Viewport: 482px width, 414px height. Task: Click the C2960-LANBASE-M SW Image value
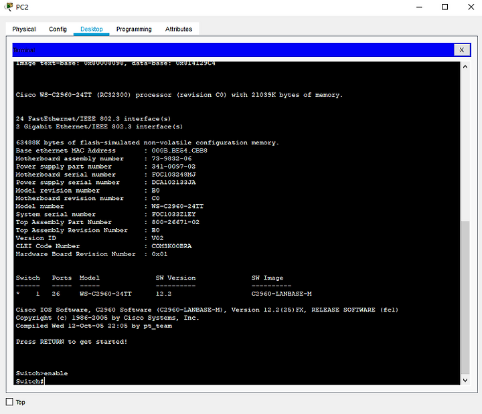click(x=282, y=294)
